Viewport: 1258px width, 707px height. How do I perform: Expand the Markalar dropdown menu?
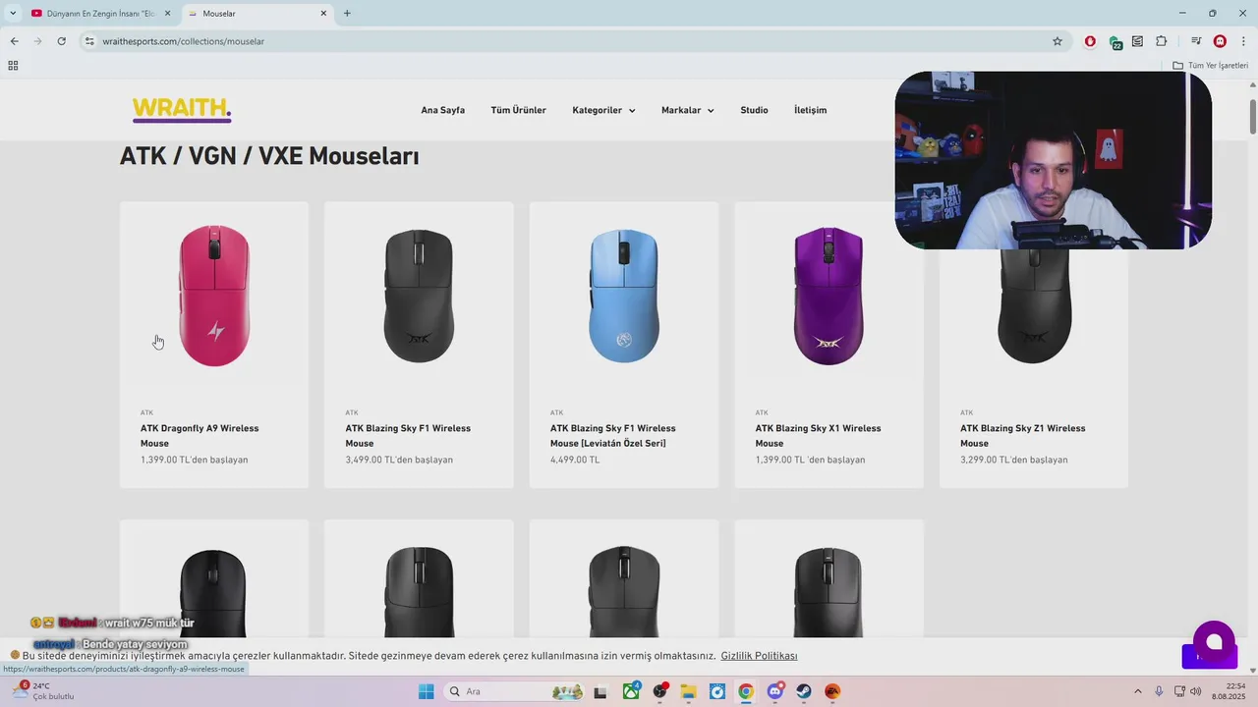pyautogui.click(x=687, y=110)
